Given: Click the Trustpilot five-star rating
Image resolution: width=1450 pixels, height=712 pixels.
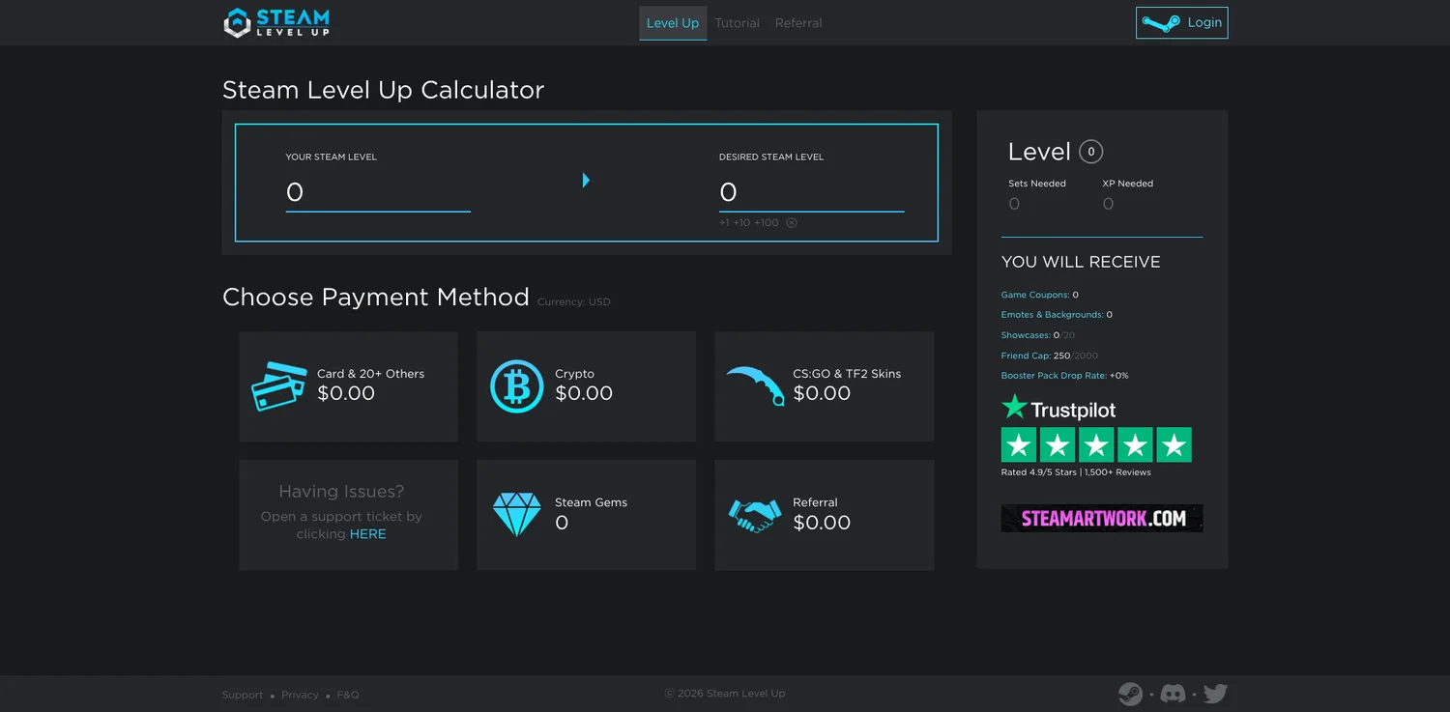Looking at the screenshot, I should (1096, 445).
